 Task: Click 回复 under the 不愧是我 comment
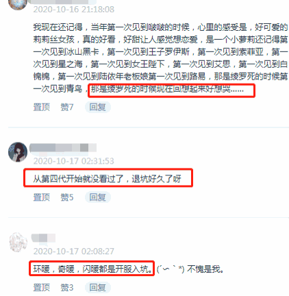[x=97, y=287]
